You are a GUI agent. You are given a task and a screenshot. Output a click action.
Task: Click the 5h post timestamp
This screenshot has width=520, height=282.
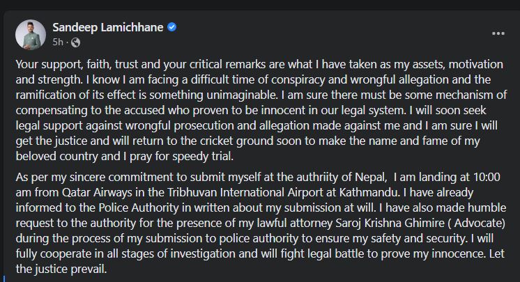58,41
